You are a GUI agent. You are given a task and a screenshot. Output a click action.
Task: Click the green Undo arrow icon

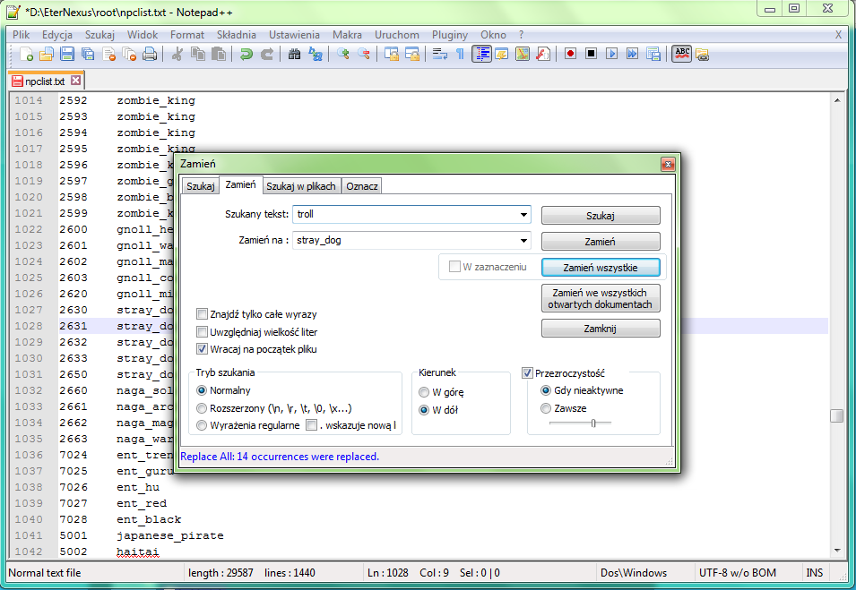click(x=246, y=54)
